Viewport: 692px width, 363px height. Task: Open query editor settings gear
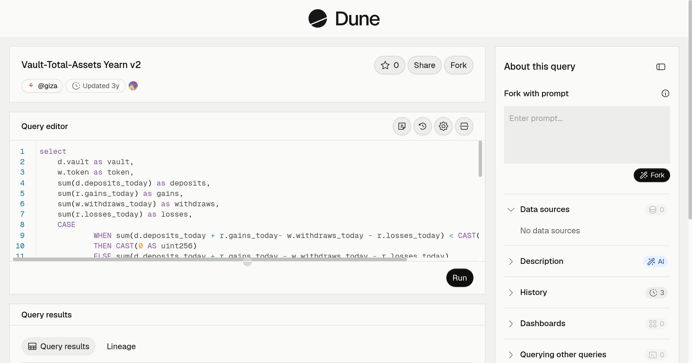coord(443,126)
